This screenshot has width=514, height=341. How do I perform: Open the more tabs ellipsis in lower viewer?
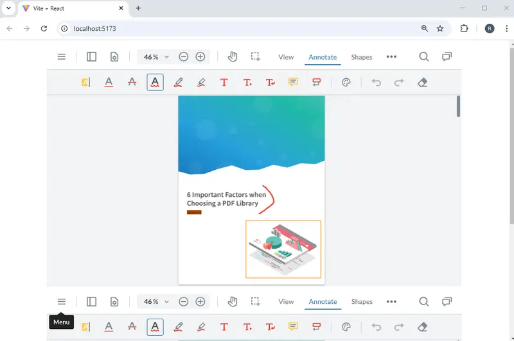pos(391,301)
